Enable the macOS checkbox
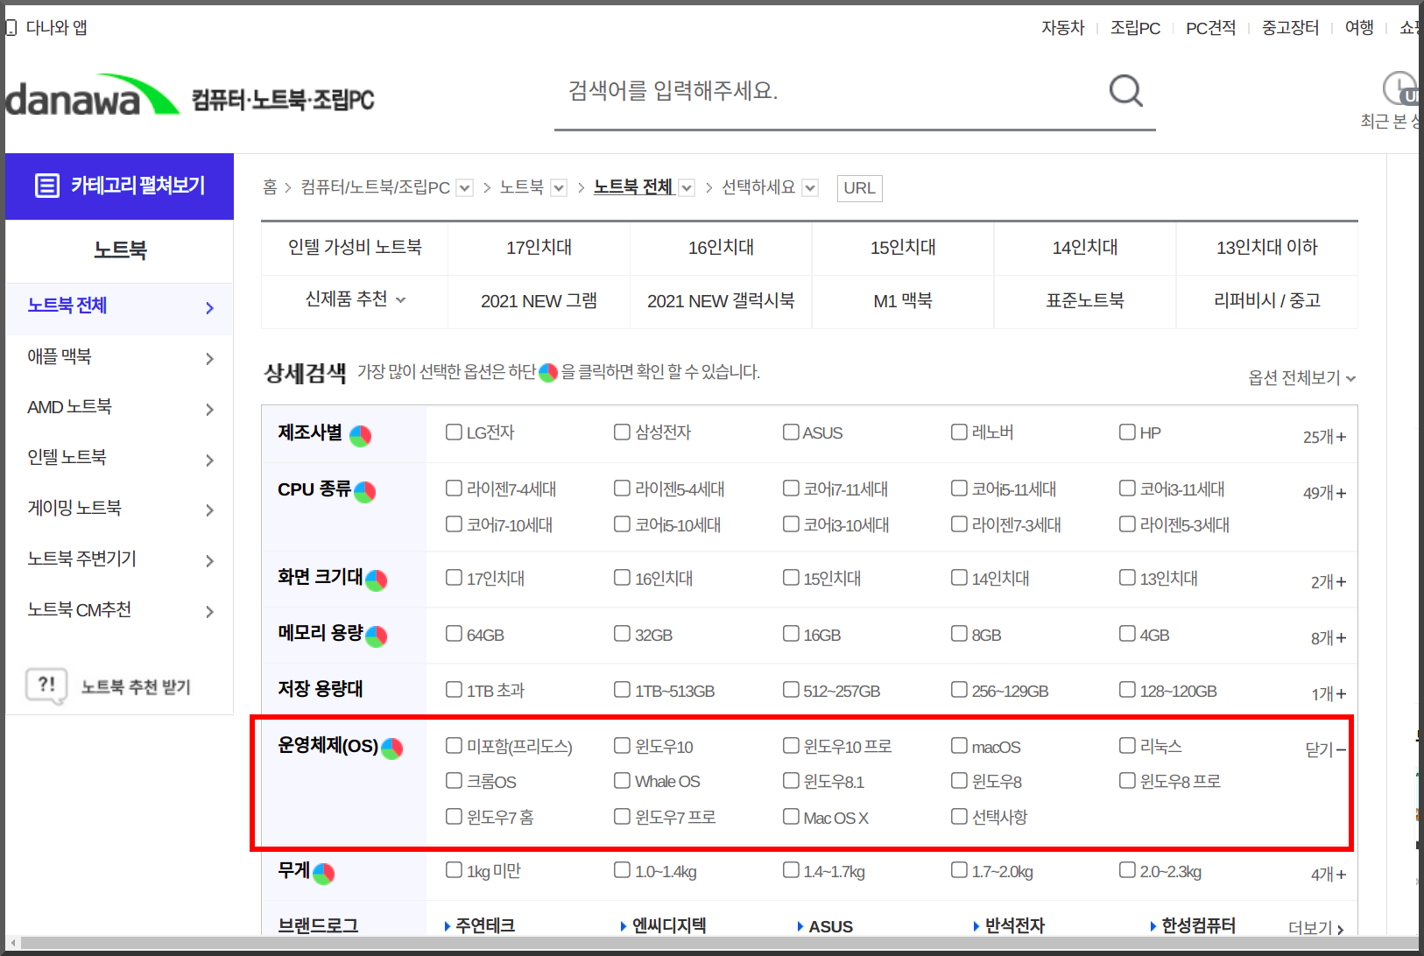Viewport: 1424px width, 956px height. click(x=959, y=745)
